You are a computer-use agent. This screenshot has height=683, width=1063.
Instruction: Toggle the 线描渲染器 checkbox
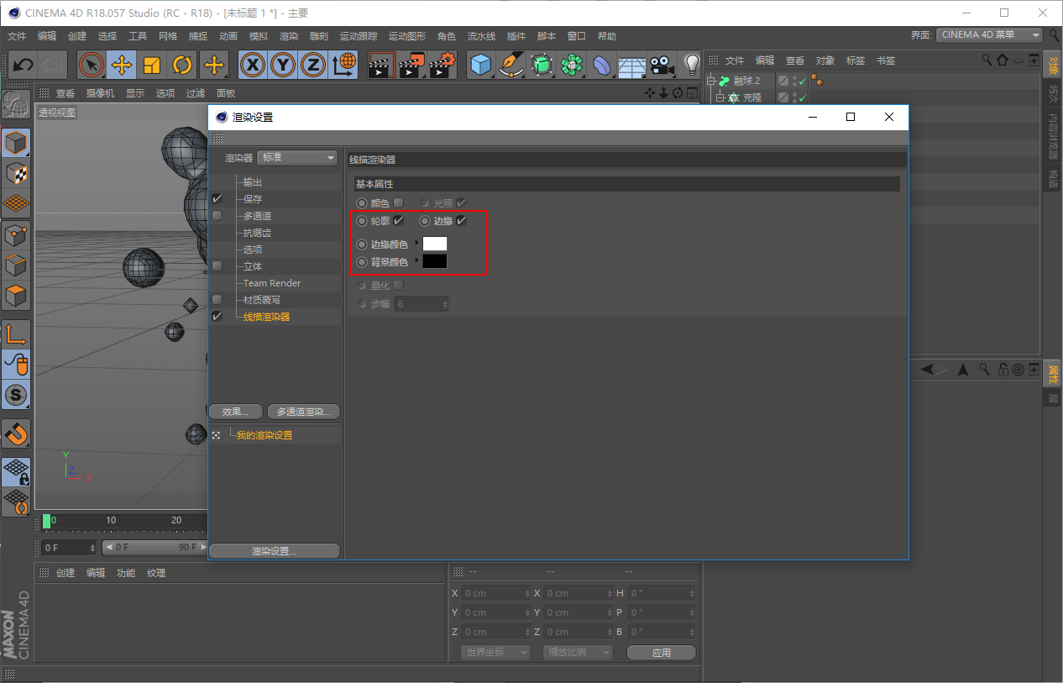click(x=217, y=317)
